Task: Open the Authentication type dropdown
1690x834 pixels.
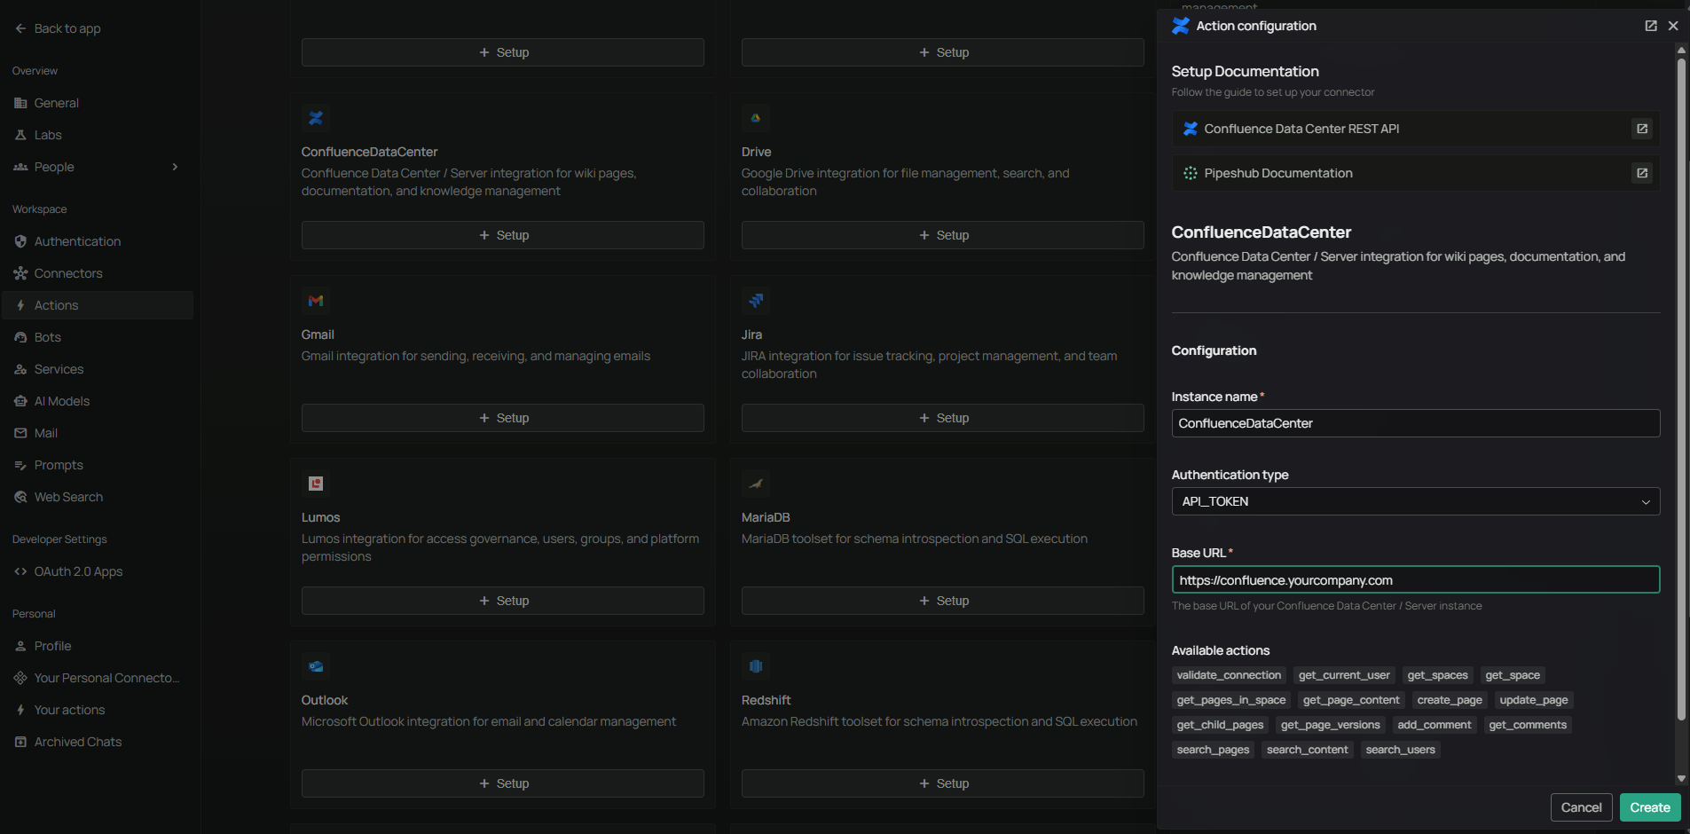Action: (1416, 501)
